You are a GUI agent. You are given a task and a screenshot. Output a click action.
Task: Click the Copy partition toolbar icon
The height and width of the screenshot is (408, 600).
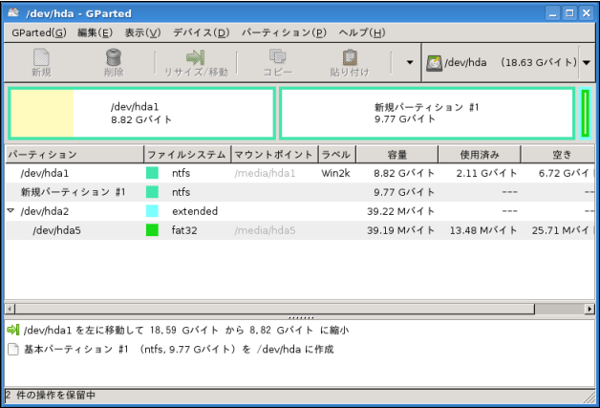(277, 58)
